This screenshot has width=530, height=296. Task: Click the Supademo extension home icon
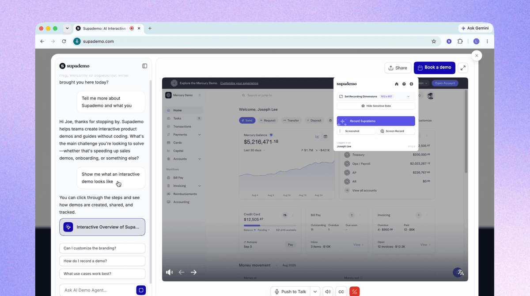(397, 84)
